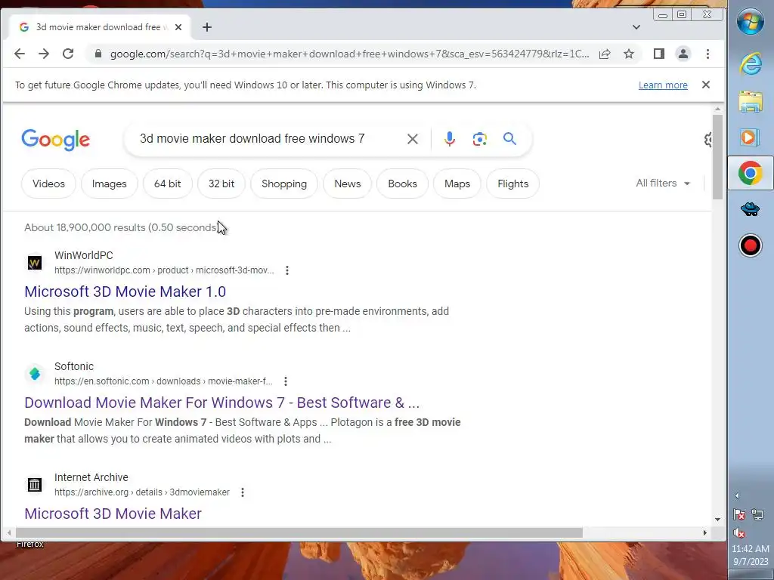Expand the All filters dropdown
The width and height of the screenshot is (774, 580).
(x=663, y=183)
